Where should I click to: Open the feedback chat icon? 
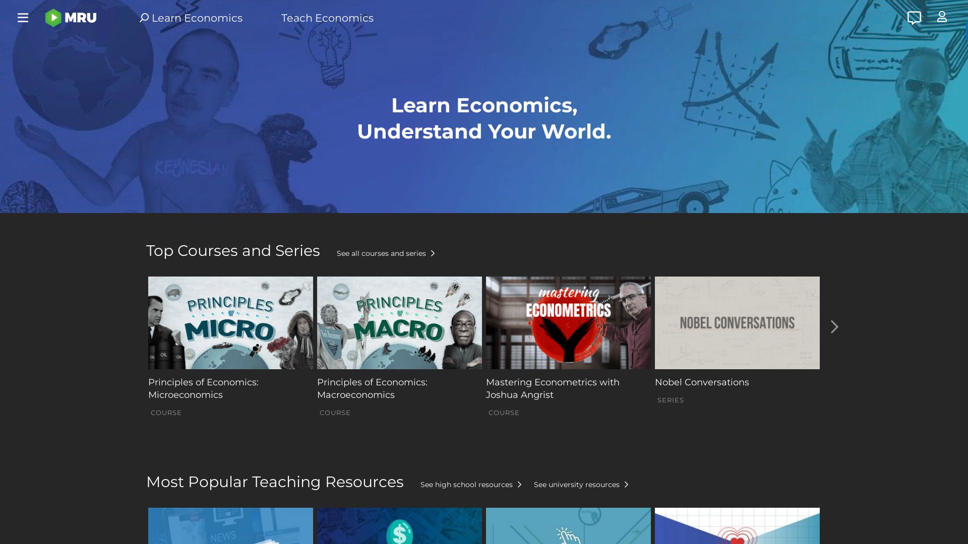click(914, 18)
